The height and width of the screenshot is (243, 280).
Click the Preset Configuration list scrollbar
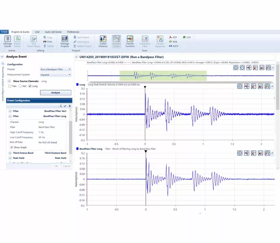pos(70,137)
